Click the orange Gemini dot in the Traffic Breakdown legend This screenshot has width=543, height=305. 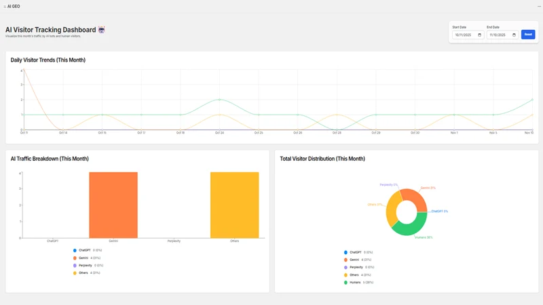click(x=75, y=258)
